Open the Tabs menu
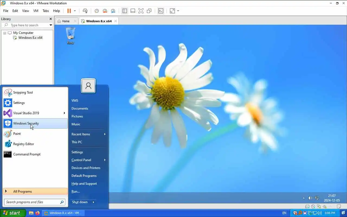The image size is (347, 217). (x=46, y=11)
